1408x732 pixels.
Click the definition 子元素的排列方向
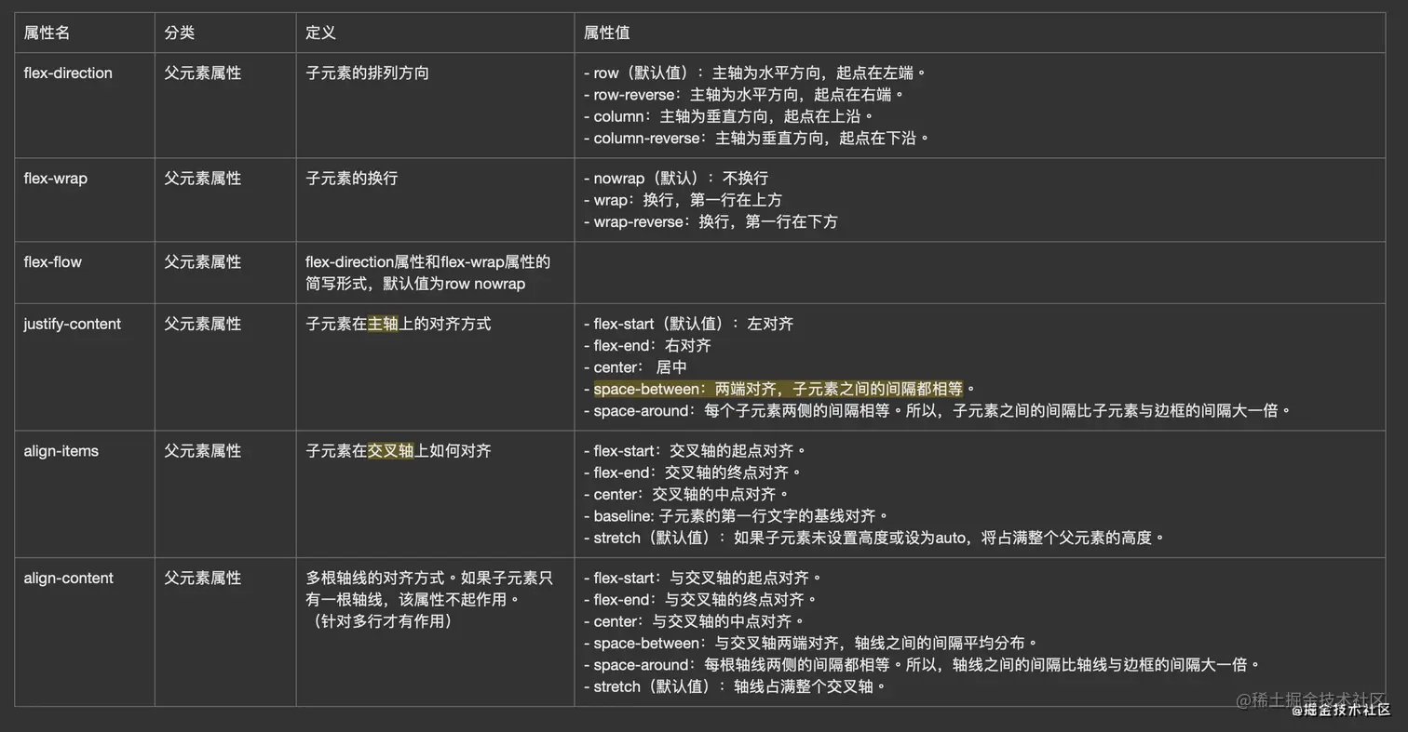367,73
